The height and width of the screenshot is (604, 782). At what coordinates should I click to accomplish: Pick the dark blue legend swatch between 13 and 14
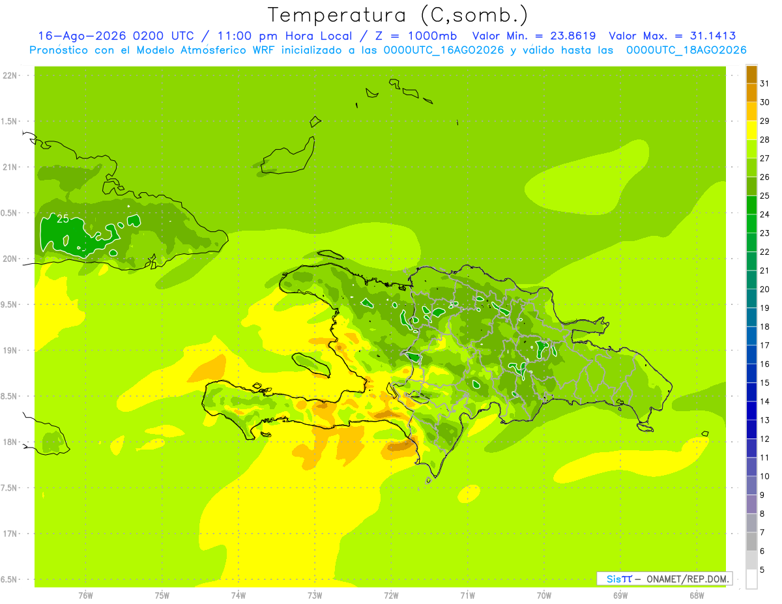751,411
